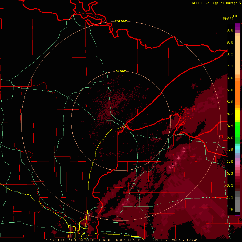This screenshot has height=242, width=242.
Task: Click the 1.0 legend value
Action: 230,162
